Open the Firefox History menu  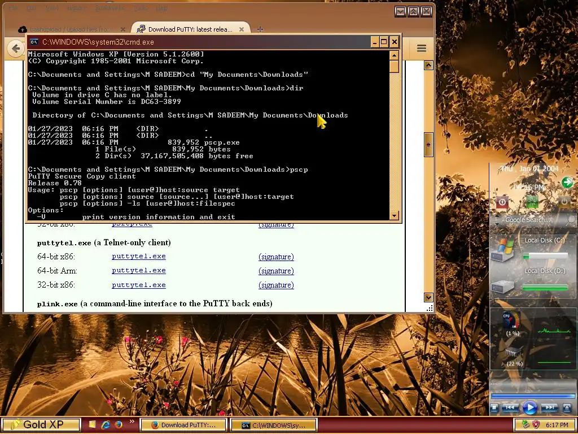coord(76,8)
